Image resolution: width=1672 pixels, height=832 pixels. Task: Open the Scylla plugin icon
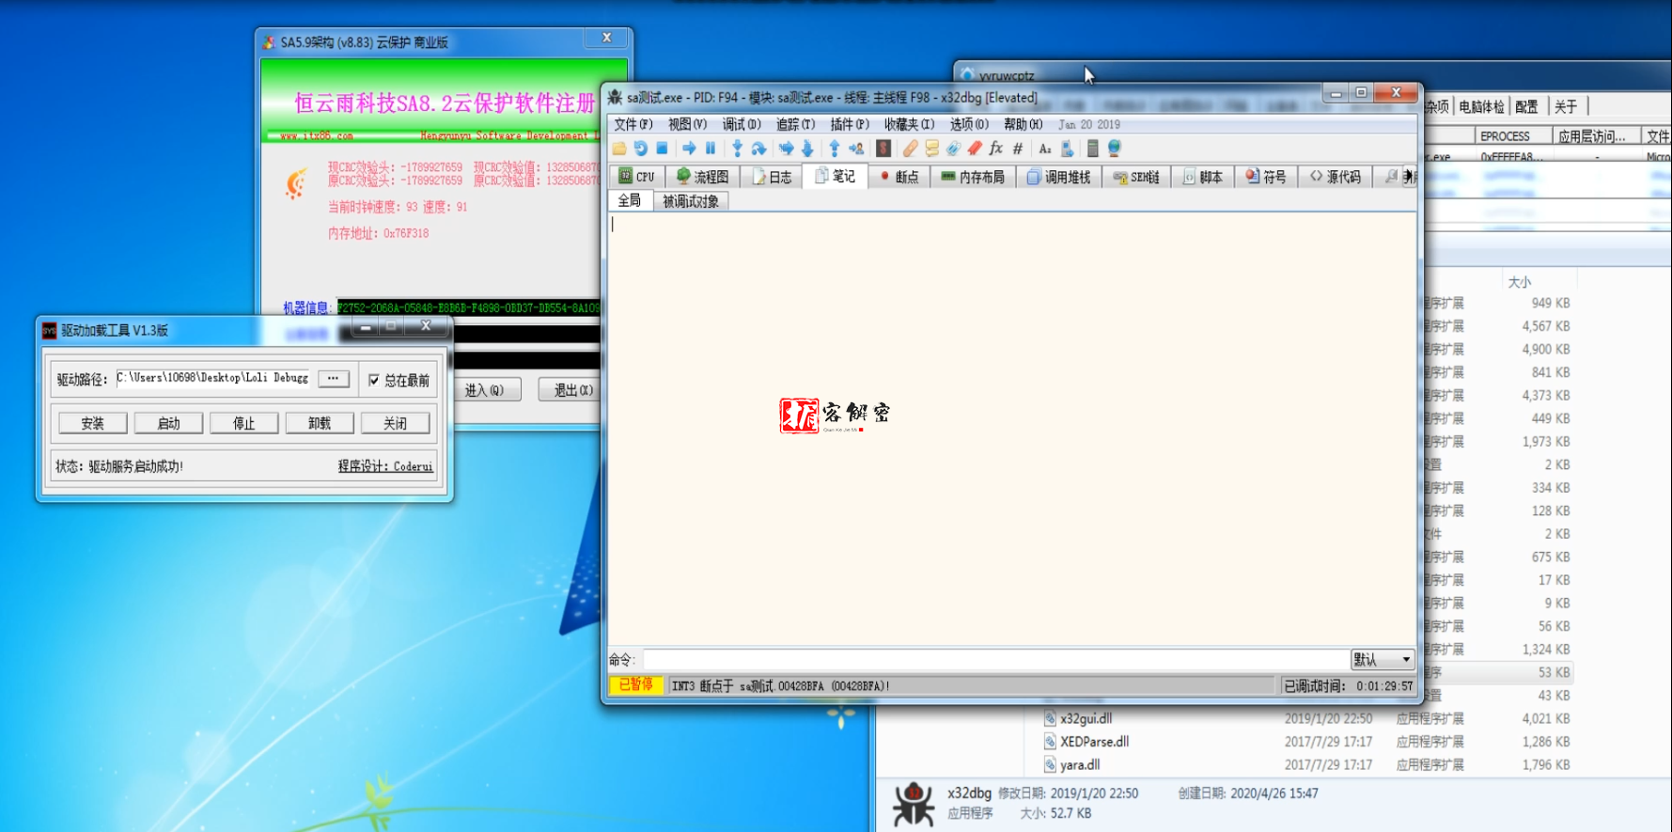coord(883,149)
